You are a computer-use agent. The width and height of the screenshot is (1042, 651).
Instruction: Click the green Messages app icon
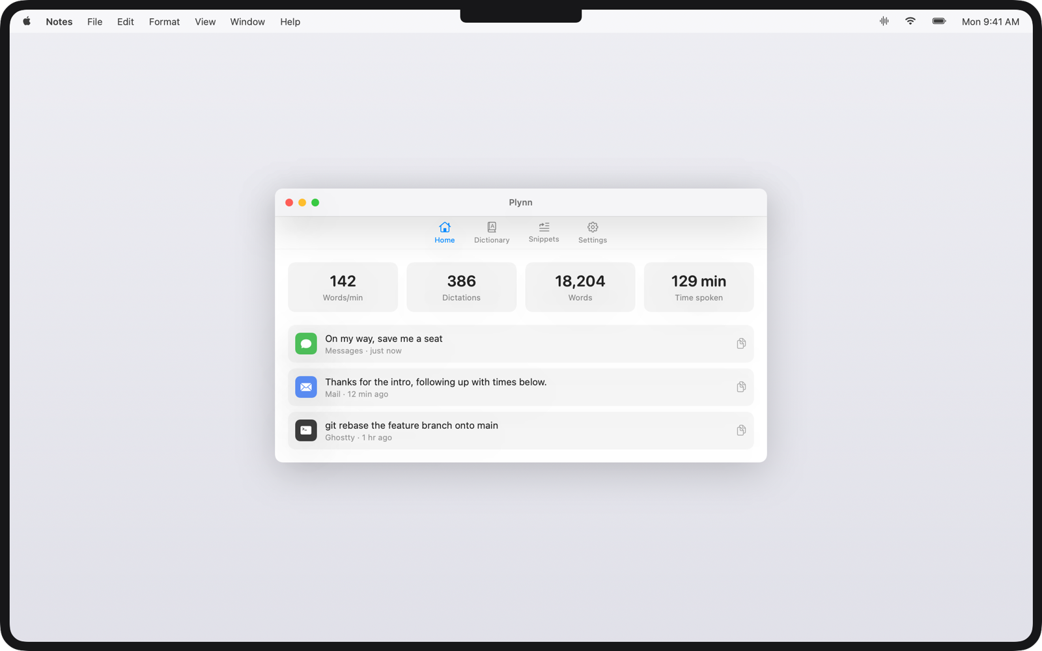(306, 344)
